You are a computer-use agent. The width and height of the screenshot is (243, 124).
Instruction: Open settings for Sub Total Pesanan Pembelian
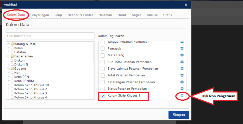pos(182,62)
